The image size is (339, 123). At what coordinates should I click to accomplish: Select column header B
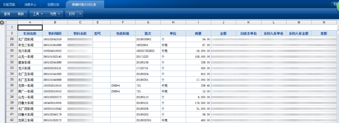click(55, 22)
